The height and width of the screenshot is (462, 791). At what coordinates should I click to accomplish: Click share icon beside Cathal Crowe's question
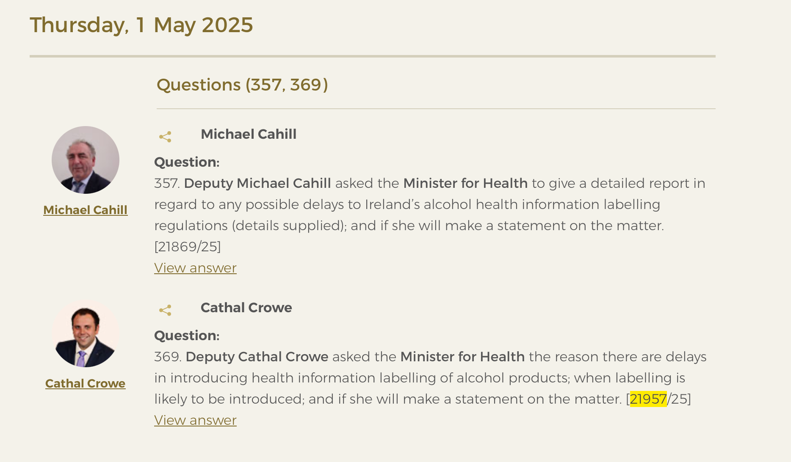click(165, 310)
